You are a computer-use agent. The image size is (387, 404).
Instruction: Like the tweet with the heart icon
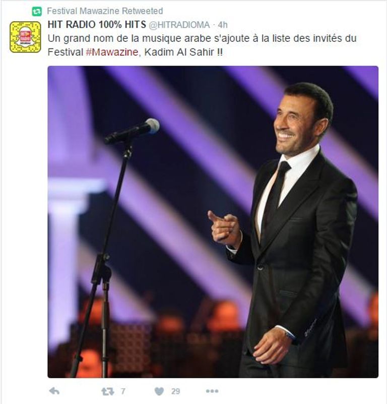[x=159, y=391]
